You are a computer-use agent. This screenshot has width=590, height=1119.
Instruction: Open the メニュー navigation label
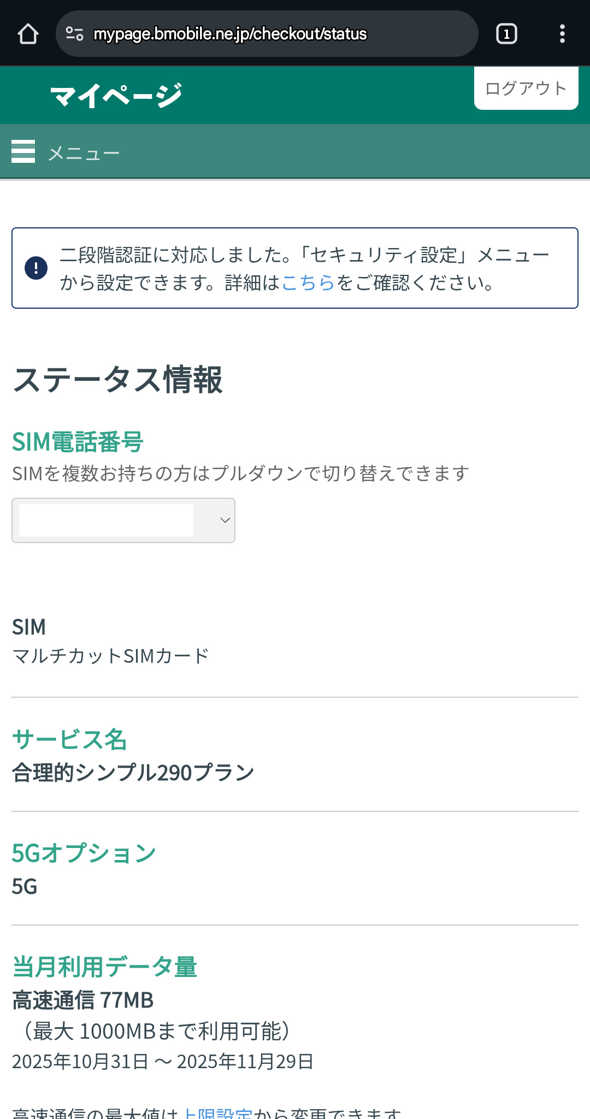(84, 153)
